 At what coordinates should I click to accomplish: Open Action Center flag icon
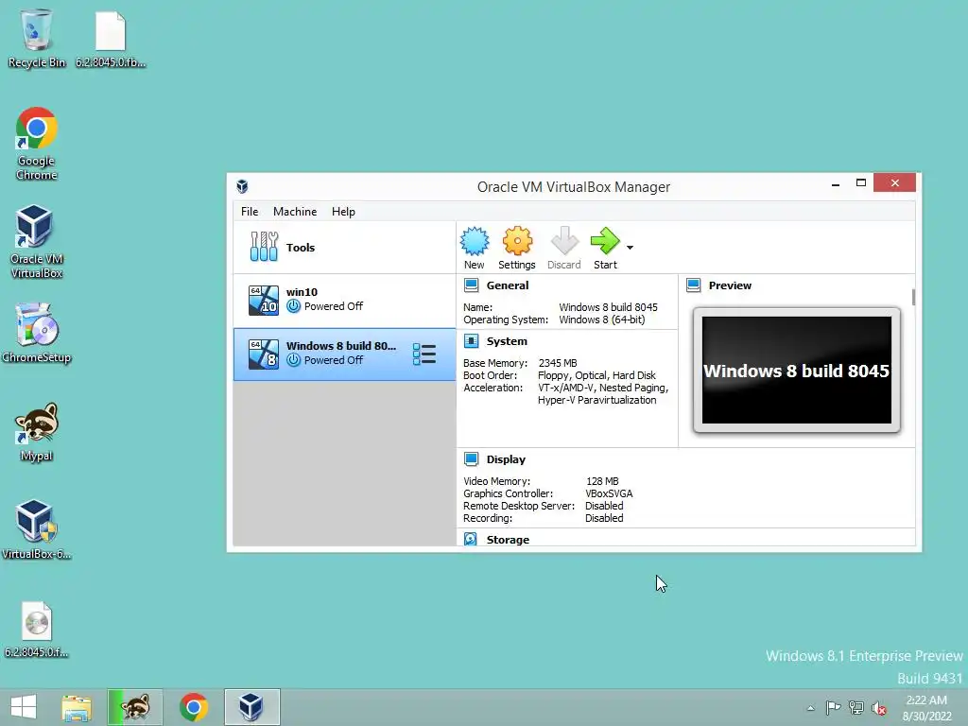(833, 707)
